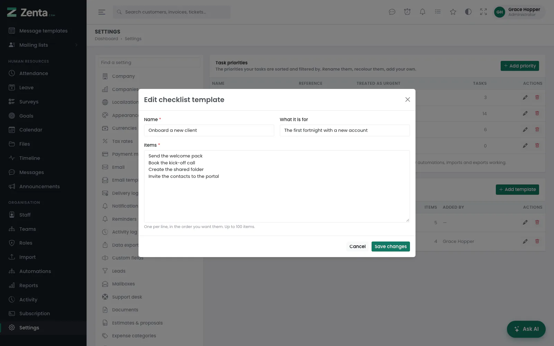Search customers, invoices, tickets field
Image resolution: width=554 pixels, height=346 pixels.
(171, 12)
